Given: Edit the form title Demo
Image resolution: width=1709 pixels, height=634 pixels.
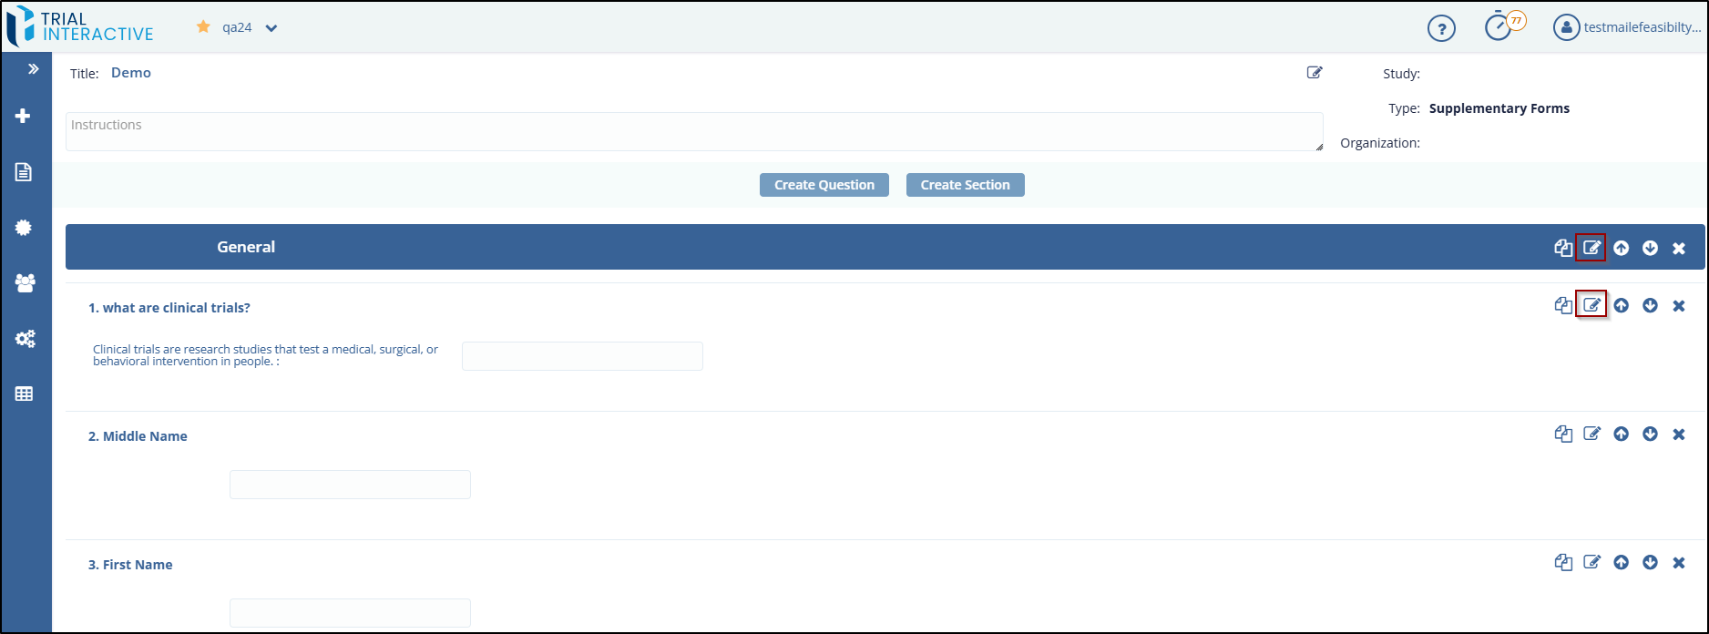Looking at the screenshot, I should point(1315,73).
